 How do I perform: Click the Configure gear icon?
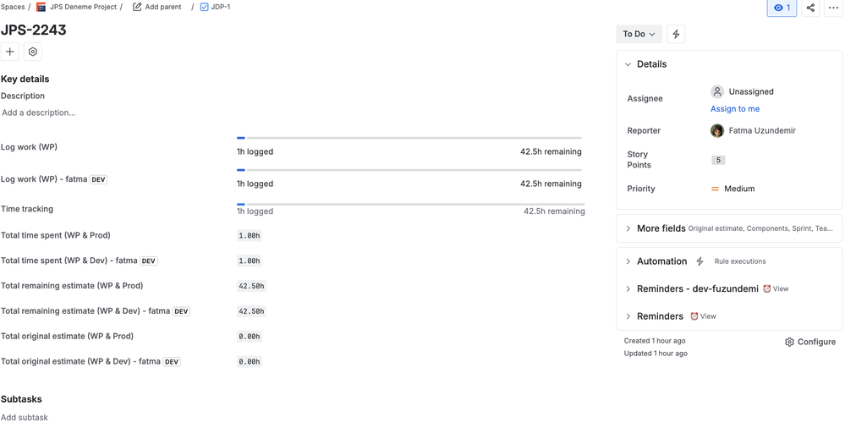click(789, 342)
